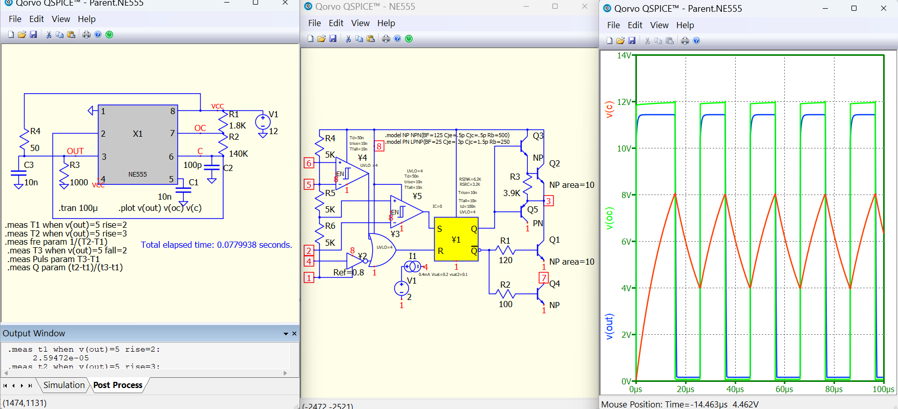Click New file icon in middle NE555 window
Image resolution: width=898 pixels, height=409 pixels.
(x=310, y=39)
